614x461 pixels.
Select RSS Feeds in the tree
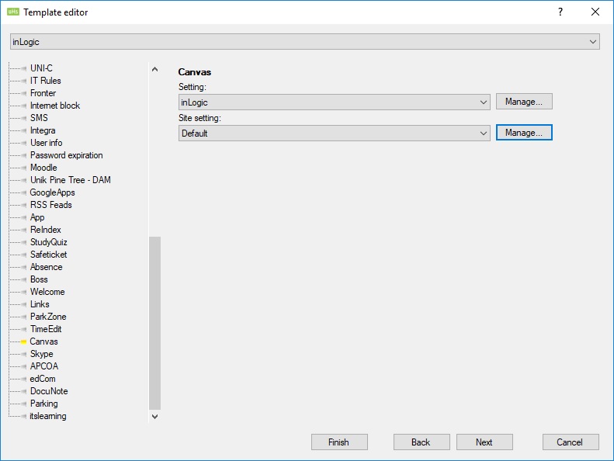[x=50, y=205]
